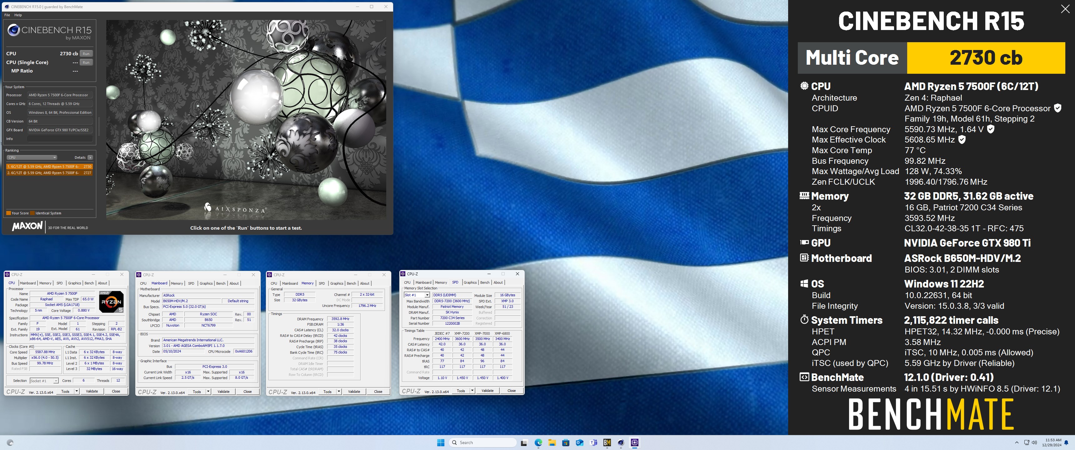
Task: Click the Tools button in the CPU-Z CPU window
Action: click(x=66, y=391)
